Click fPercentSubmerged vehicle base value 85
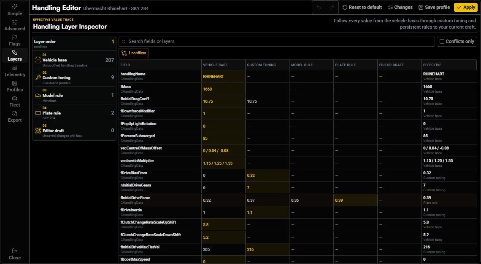 coord(205,139)
